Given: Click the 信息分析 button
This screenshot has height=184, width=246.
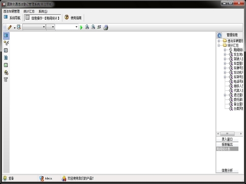Looking at the screenshot, I should pyautogui.click(x=227, y=170).
